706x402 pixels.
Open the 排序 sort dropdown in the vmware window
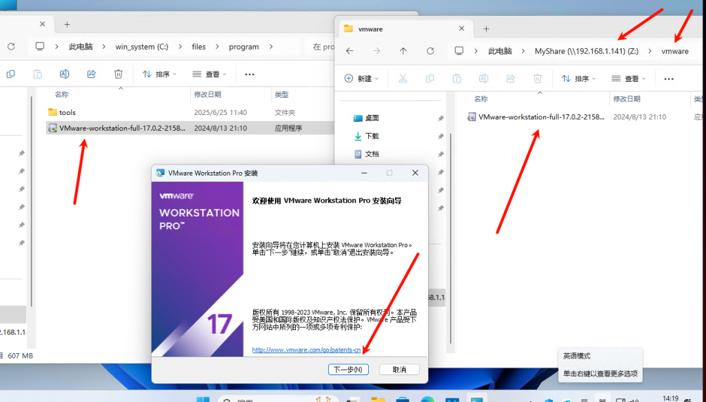(578, 78)
